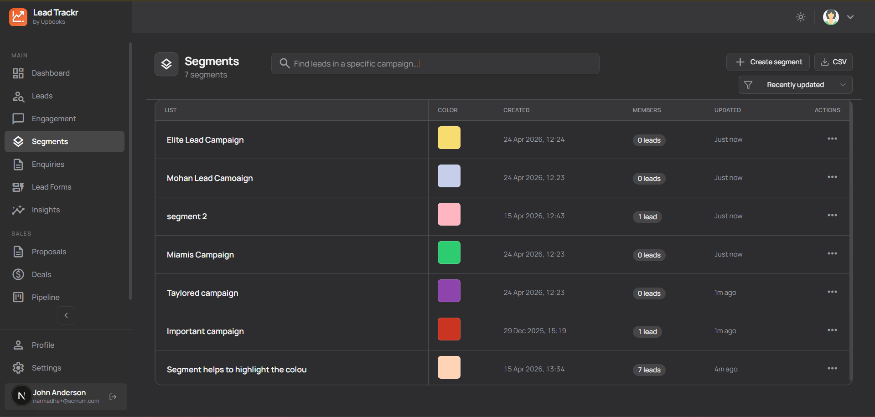This screenshot has width=875, height=417.
Task: Click the Segments layers icon beside the title
Action: (166, 64)
